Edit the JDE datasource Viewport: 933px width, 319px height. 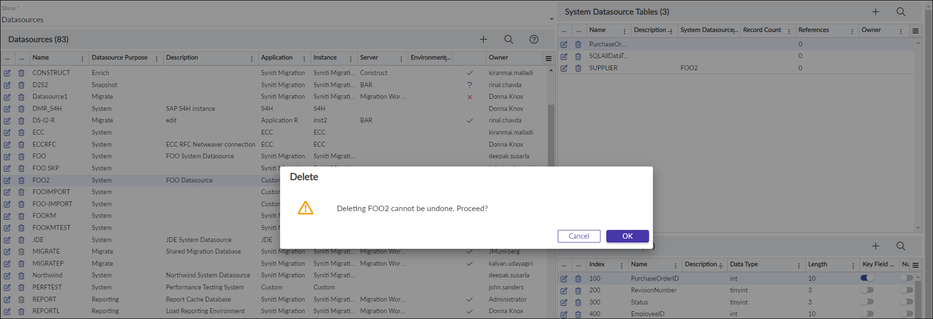coord(7,240)
